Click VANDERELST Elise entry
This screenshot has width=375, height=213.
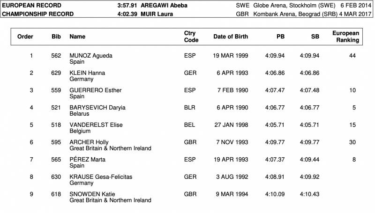(x=96, y=125)
